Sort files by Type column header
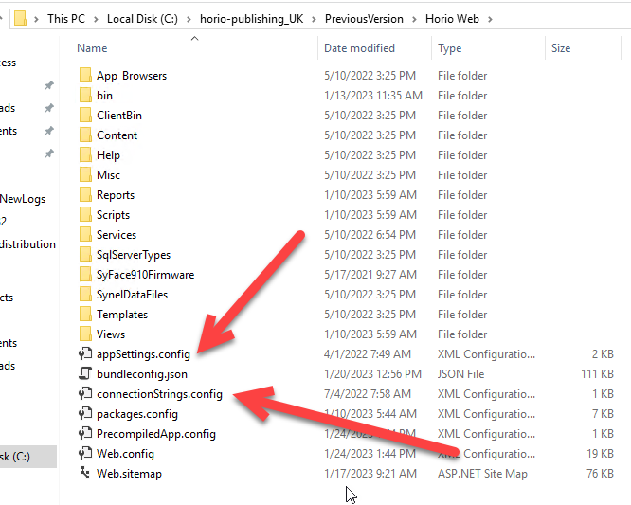This screenshot has width=631, height=505. click(x=449, y=48)
